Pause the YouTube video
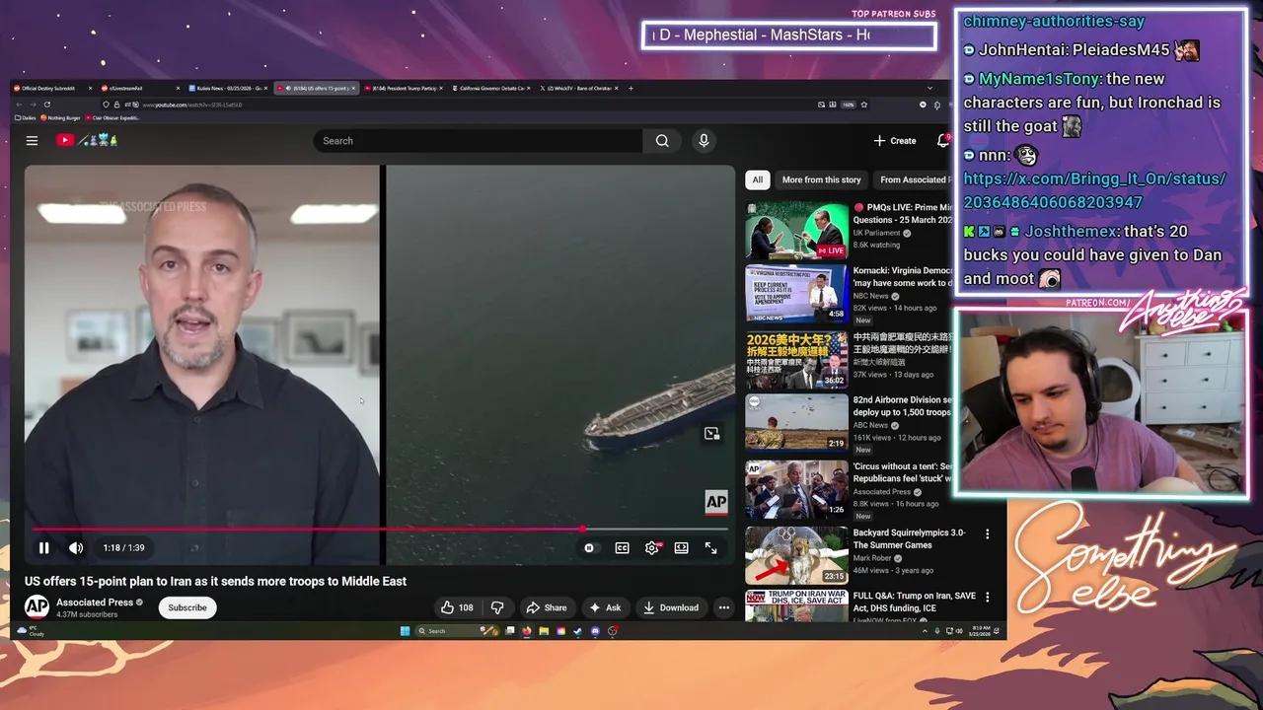 click(43, 548)
